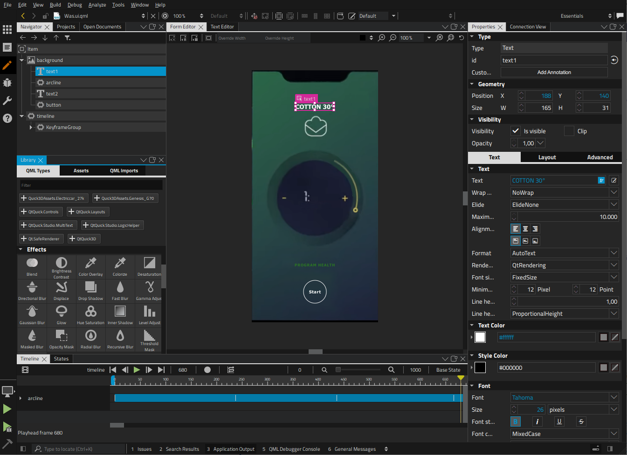Open the curve editor icon in Timeline toolbar
Viewport: 627px width, 455px height.
[231, 369]
